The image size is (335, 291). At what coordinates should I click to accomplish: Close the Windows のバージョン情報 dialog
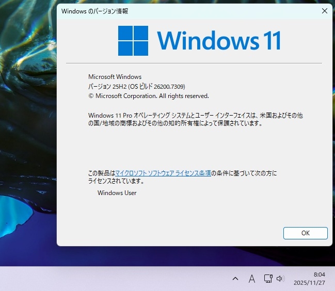pos(325,11)
